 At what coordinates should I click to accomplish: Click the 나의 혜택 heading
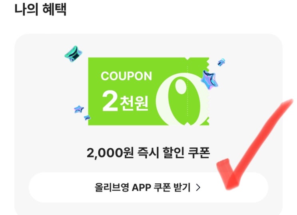40,9
